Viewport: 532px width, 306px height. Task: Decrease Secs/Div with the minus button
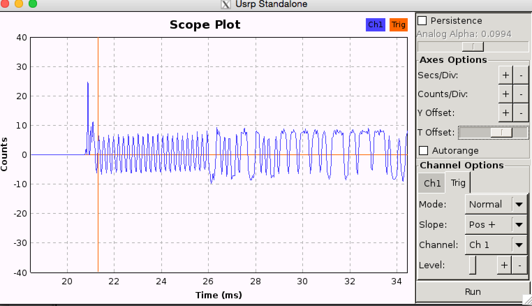coord(521,75)
